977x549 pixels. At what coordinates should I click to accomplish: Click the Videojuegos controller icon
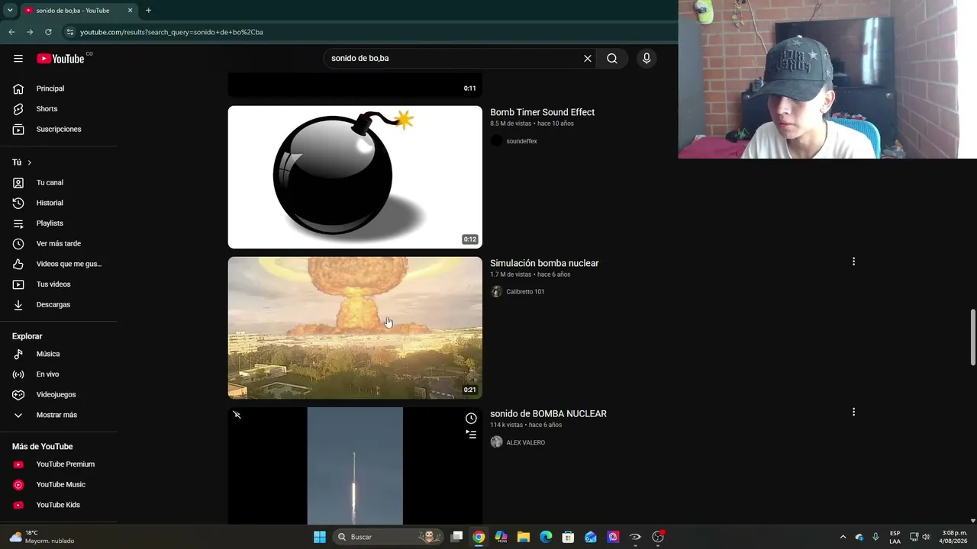pos(18,395)
